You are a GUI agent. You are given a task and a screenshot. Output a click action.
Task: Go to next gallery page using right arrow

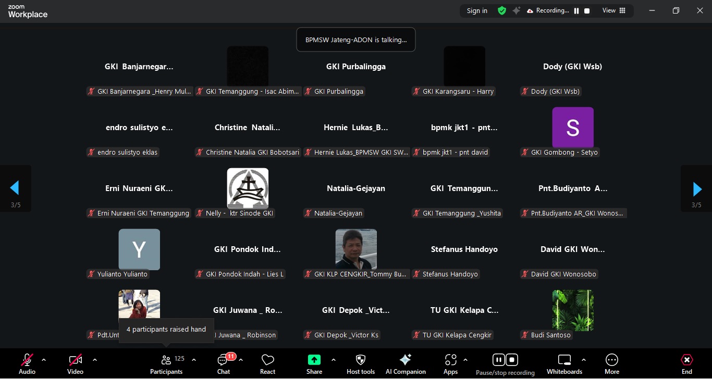(696, 189)
